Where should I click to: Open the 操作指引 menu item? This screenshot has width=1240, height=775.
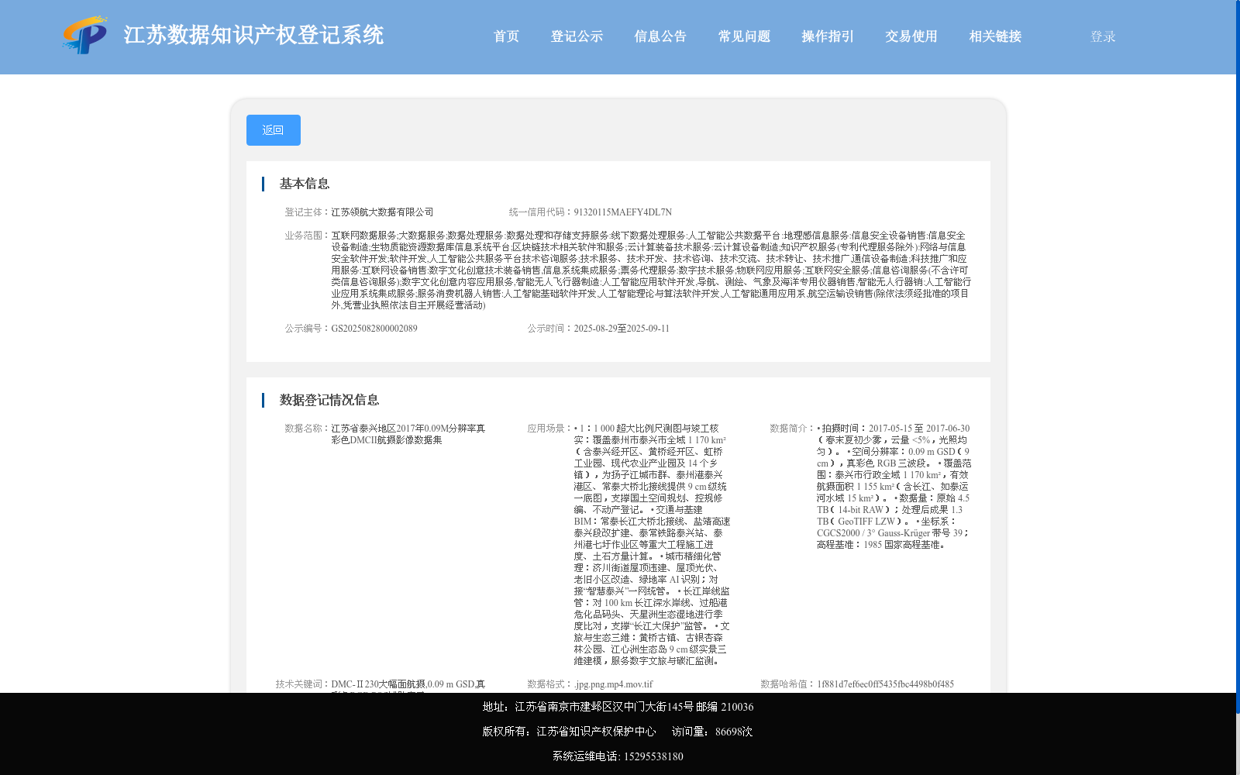(828, 36)
